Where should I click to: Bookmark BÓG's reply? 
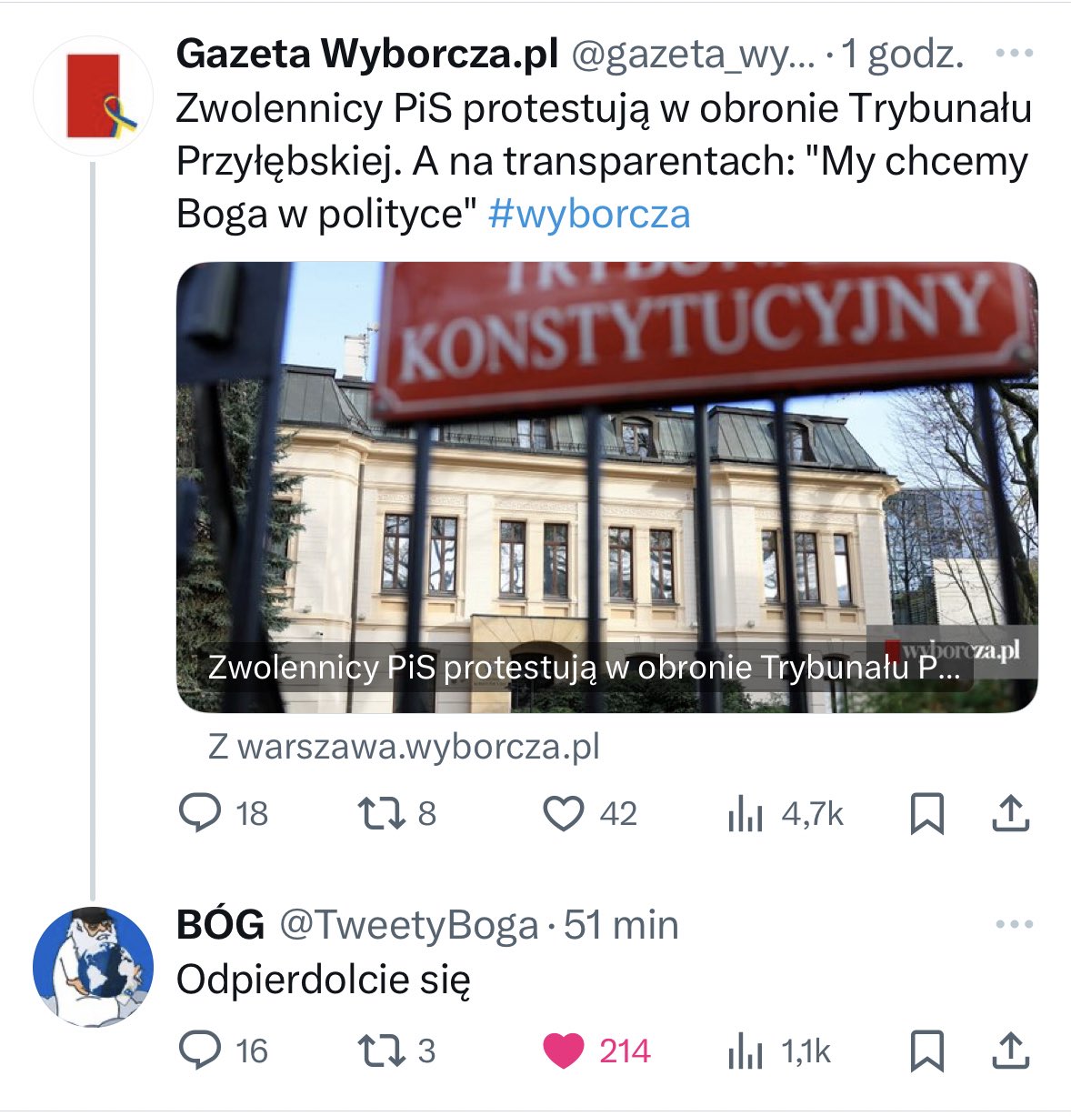click(926, 1051)
